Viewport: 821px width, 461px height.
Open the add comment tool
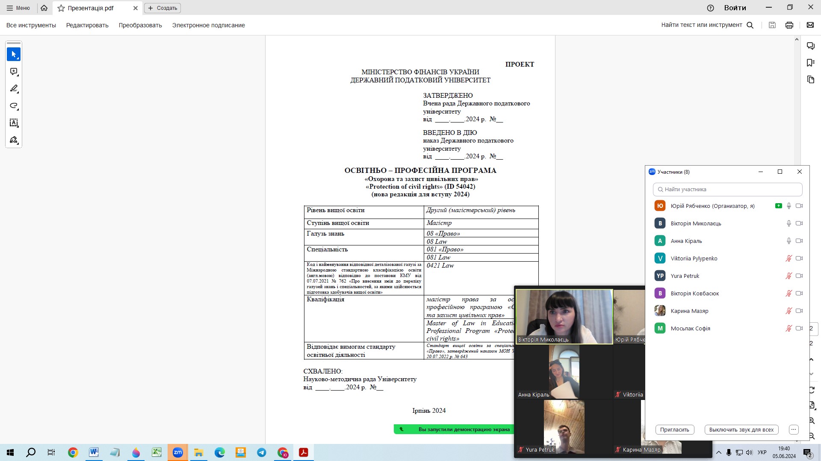(x=14, y=72)
